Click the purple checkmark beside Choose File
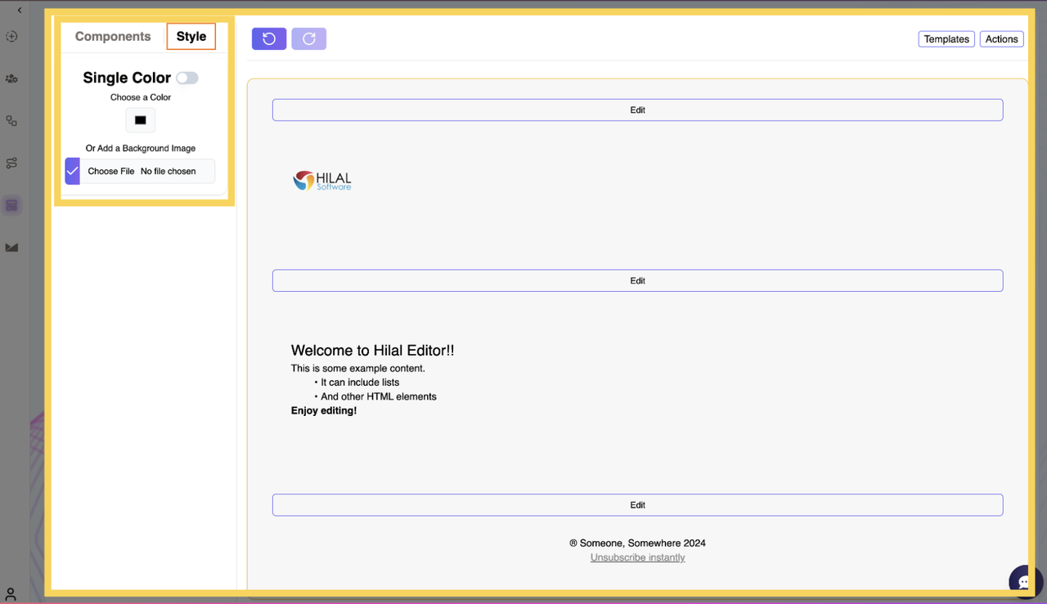The image size is (1047, 604). 73,171
